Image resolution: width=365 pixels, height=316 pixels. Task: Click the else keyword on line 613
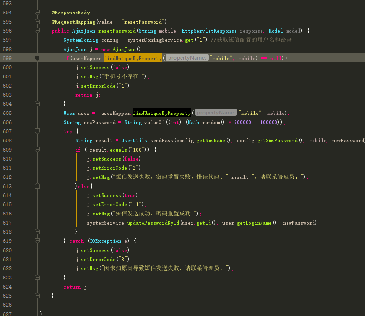pyautogui.click(x=84, y=187)
